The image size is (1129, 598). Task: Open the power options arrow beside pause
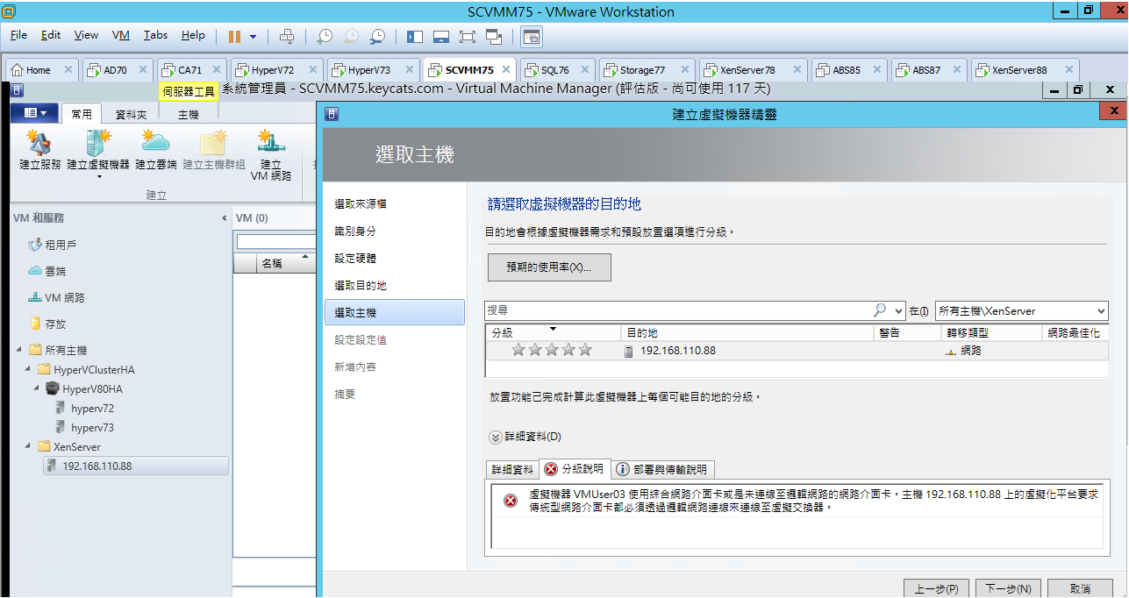click(254, 36)
